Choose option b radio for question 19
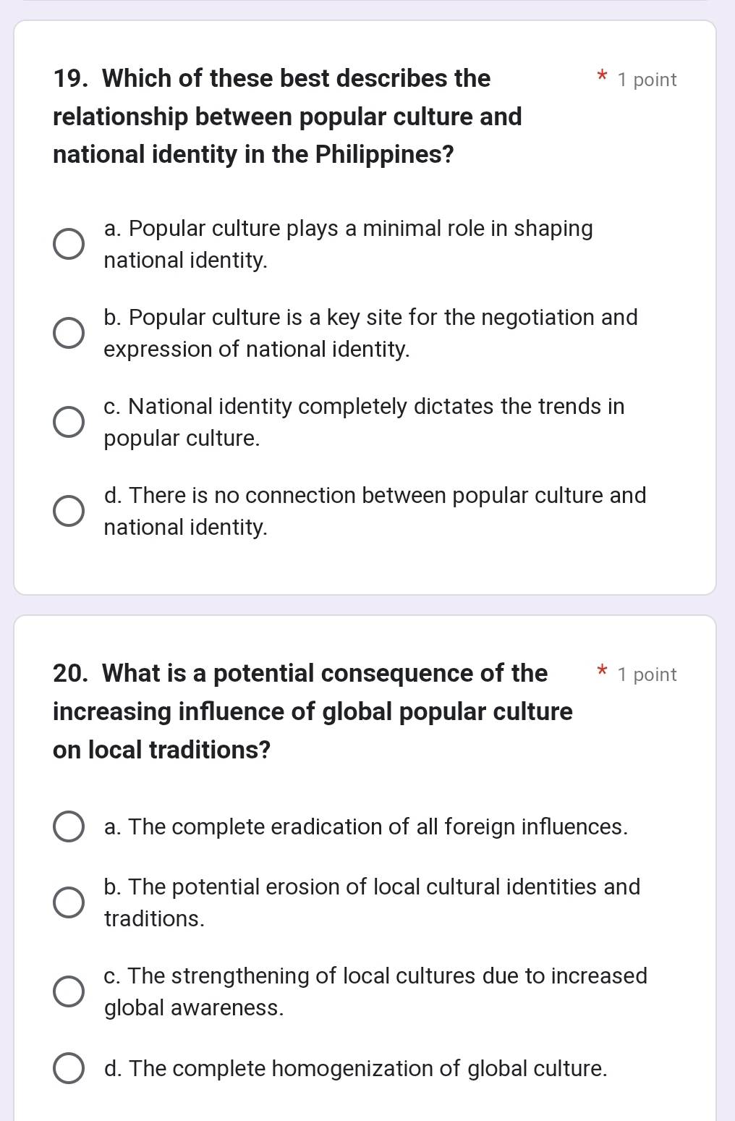Screen dimensions: 735x1121 69,334
